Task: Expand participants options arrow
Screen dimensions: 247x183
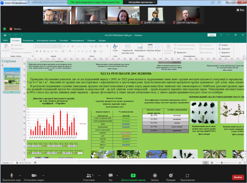Action: coord(99,175)
